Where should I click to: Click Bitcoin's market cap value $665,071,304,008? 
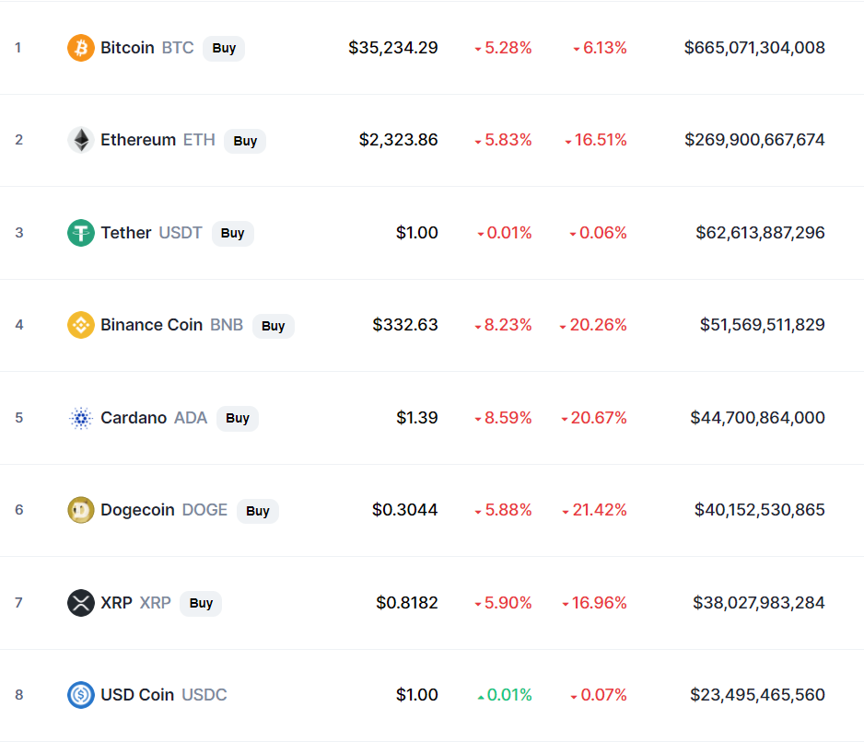(x=754, y=48)
